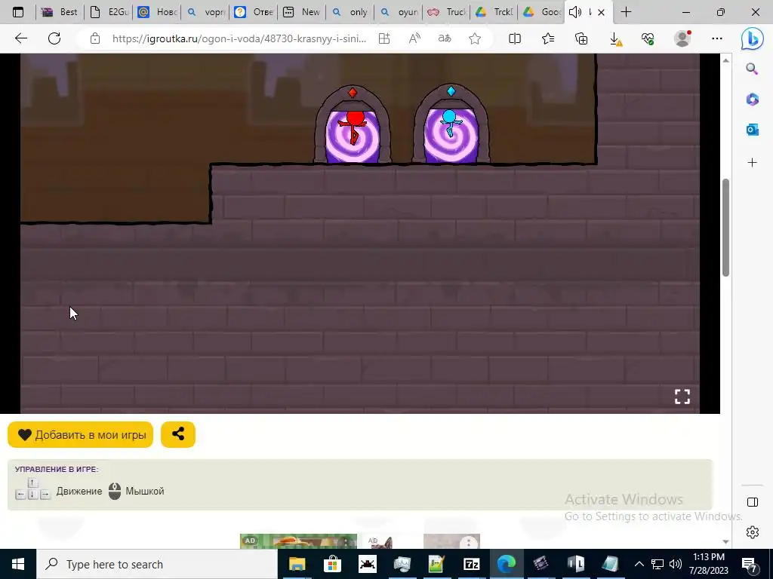Open the user profile menu
The height and width of the screenshot is (579, 773).
tap(682, 38)
